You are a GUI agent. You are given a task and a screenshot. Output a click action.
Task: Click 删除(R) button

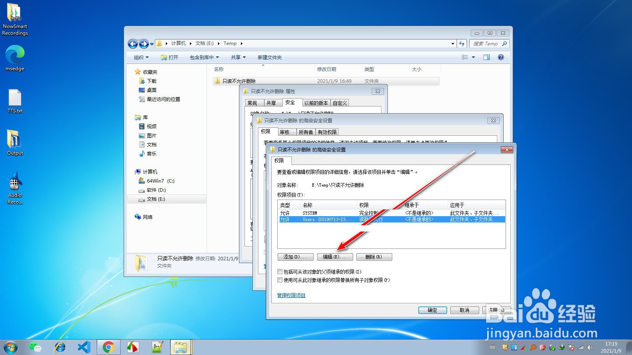[374, 257]
